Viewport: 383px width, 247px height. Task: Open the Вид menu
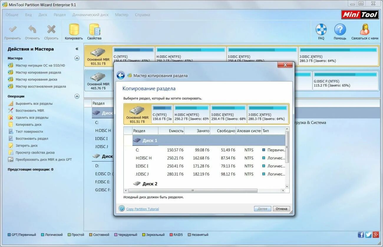click(28, 15)
